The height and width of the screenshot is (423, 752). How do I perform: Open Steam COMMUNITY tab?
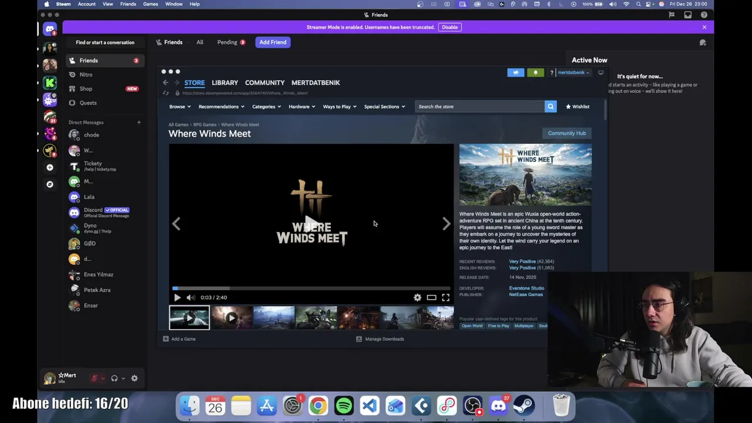click(264, 83)
